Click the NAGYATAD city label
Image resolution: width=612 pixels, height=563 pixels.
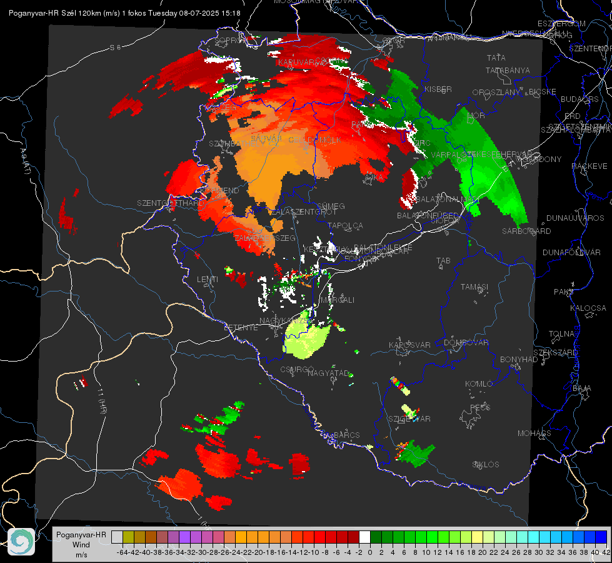[328, 373]
